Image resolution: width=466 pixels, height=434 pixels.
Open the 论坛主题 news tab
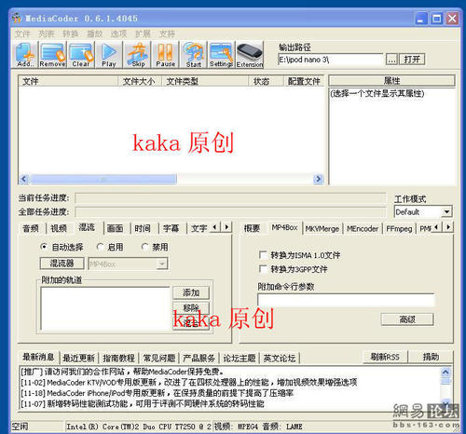click(240, 358)
